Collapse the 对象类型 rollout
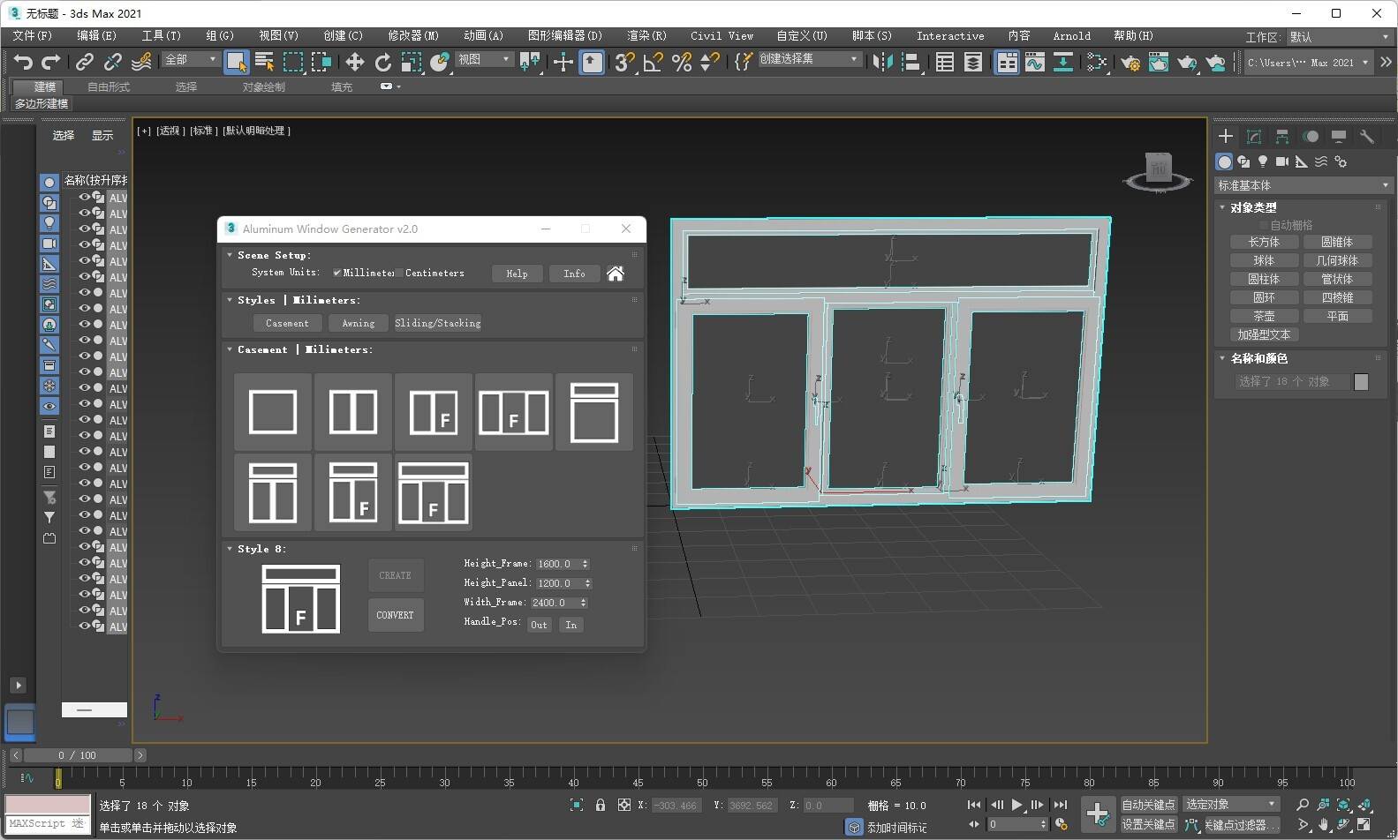This screenshot has width=1398, height=840. pyautogui.click(x=1222, y=207)
